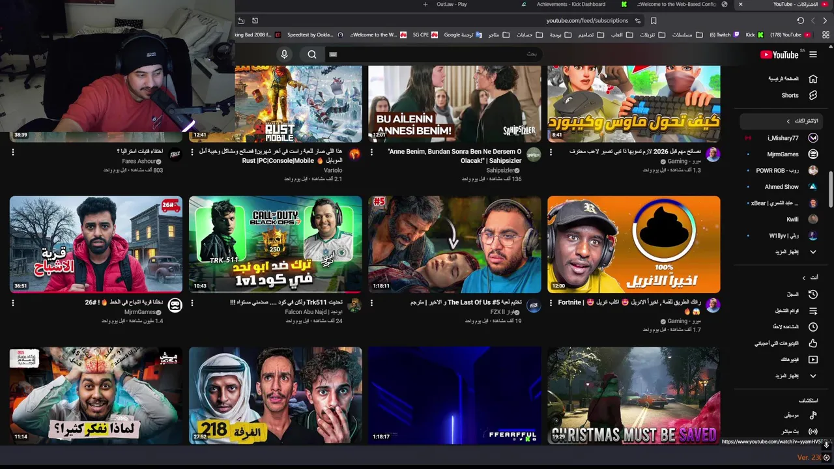The width and height of the screenshot is (834, 469).
Task: Open the Watch Later clock icon
Action: pos(813,327)
